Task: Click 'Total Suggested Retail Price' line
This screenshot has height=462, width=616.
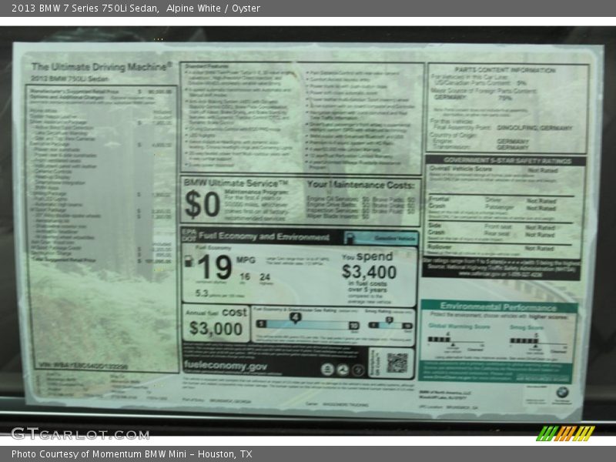Action: tap(102, 260)
